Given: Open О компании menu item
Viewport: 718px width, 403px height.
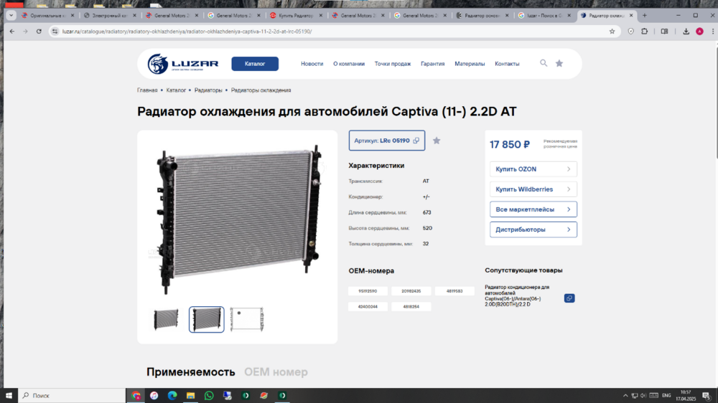Looking at the screenshot, I should 349,64.
